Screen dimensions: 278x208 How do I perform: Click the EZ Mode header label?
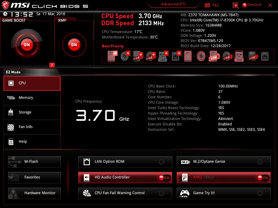(x=13, y=72)
